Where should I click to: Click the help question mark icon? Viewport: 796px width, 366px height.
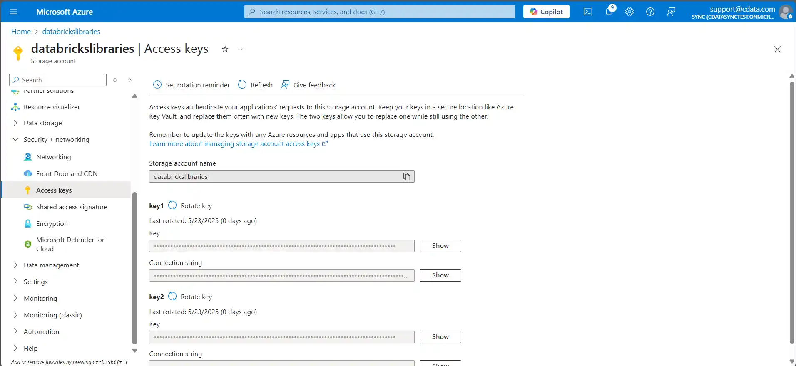[x=650, y=12]
